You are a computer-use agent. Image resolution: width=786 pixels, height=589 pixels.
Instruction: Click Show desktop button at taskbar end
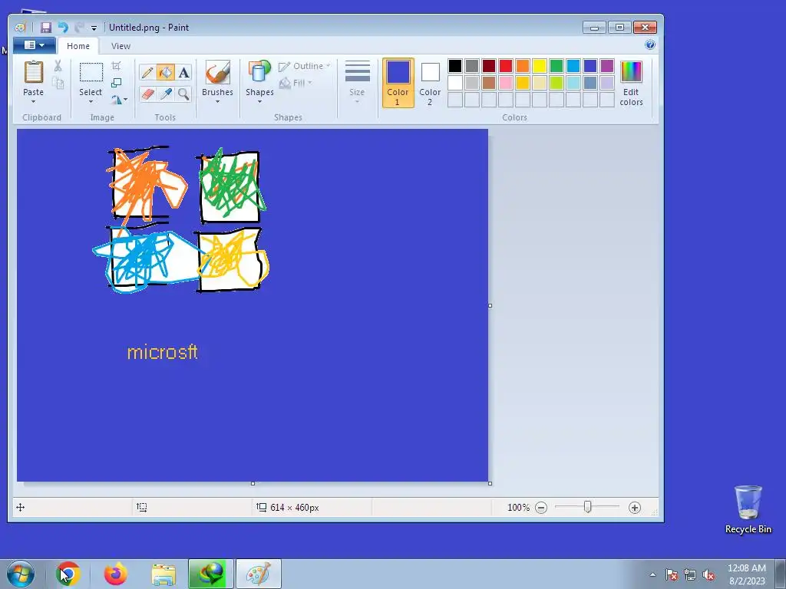(x=781, y=574)
